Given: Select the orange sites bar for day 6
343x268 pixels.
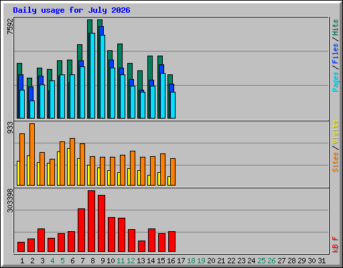Looking at the screenshot, I should coord(72,161).
